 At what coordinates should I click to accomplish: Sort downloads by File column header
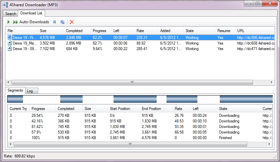tap(21, 31)
